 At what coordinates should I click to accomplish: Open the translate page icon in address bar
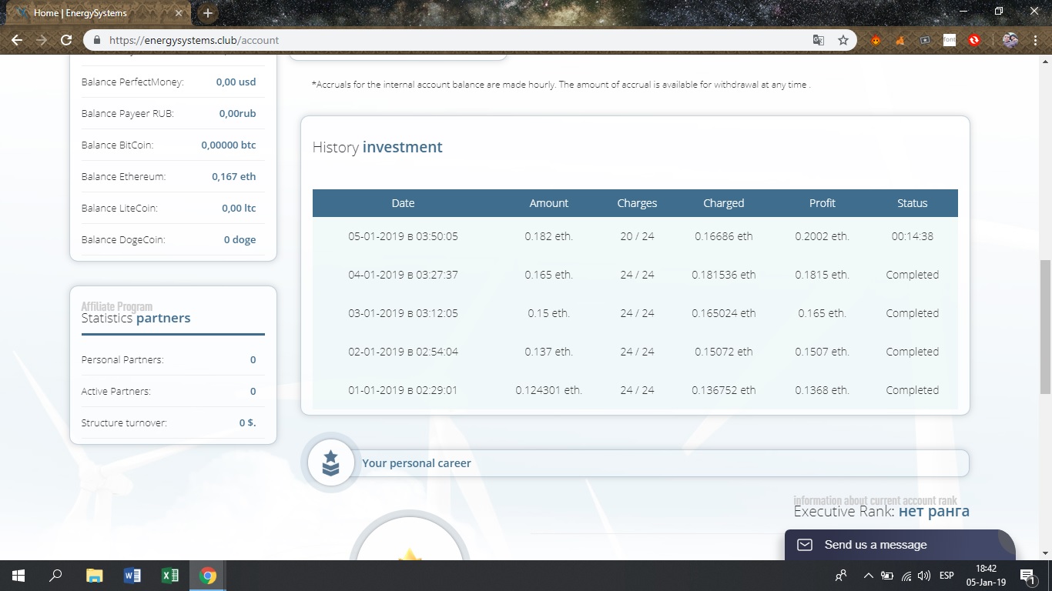[x=819, y=40]
